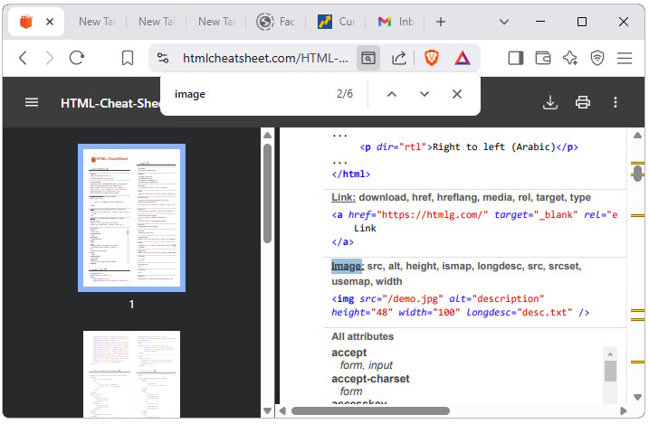Open Leo AI assistant star icon
Image resolution: width=649 pixels, height=424 pixels.
(570, 58)
